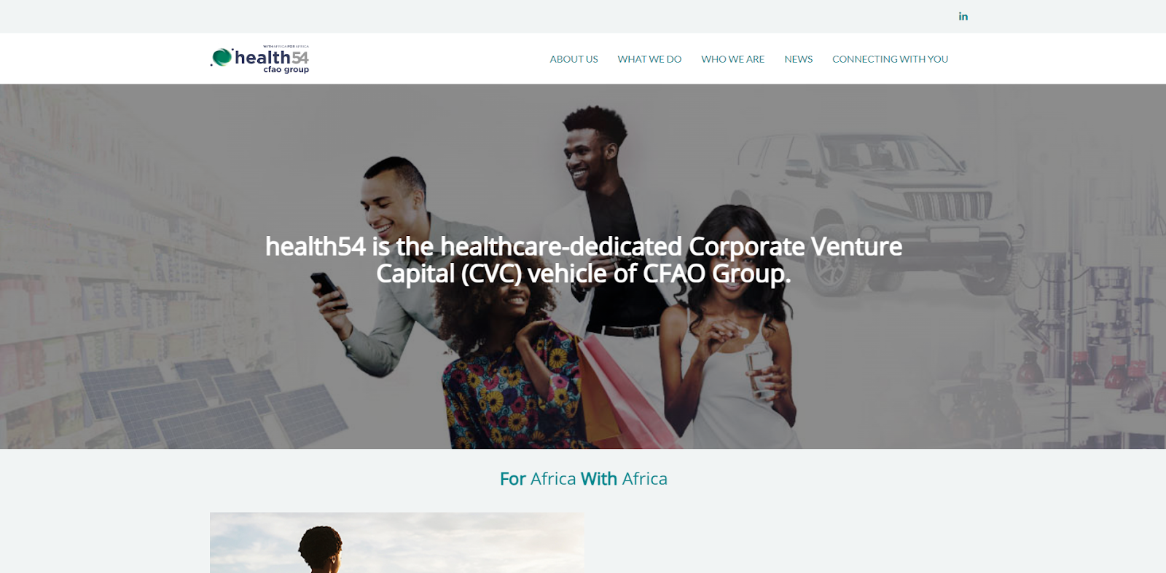Click the green globe logo icon
Viewport: 1166px width, 573px height.
click(x=222, y=57)
